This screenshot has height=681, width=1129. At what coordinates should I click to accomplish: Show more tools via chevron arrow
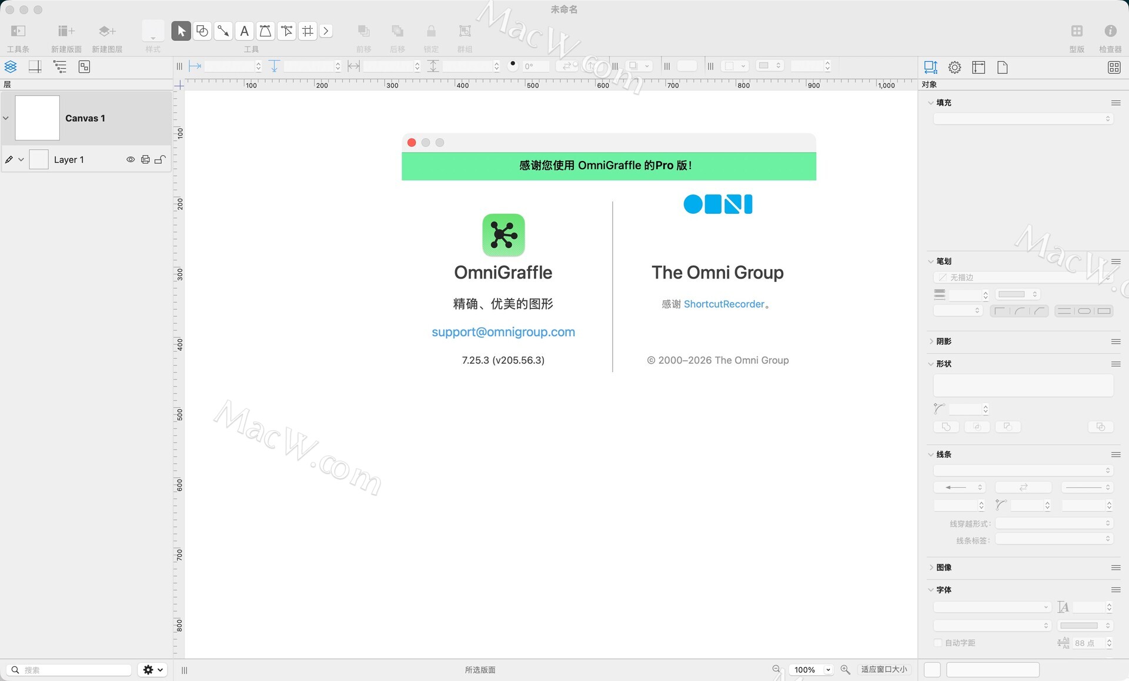pos(326,31)
